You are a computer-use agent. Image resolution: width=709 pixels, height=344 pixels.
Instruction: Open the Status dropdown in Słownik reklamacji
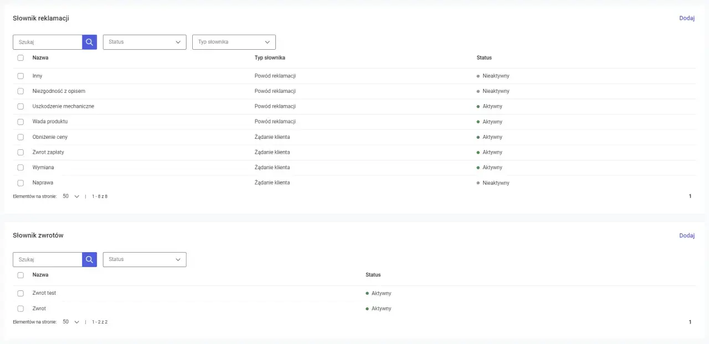(145, 42)
